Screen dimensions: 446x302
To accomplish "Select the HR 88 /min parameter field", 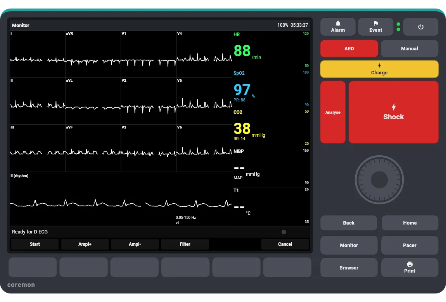I will [x=271, y=50].
